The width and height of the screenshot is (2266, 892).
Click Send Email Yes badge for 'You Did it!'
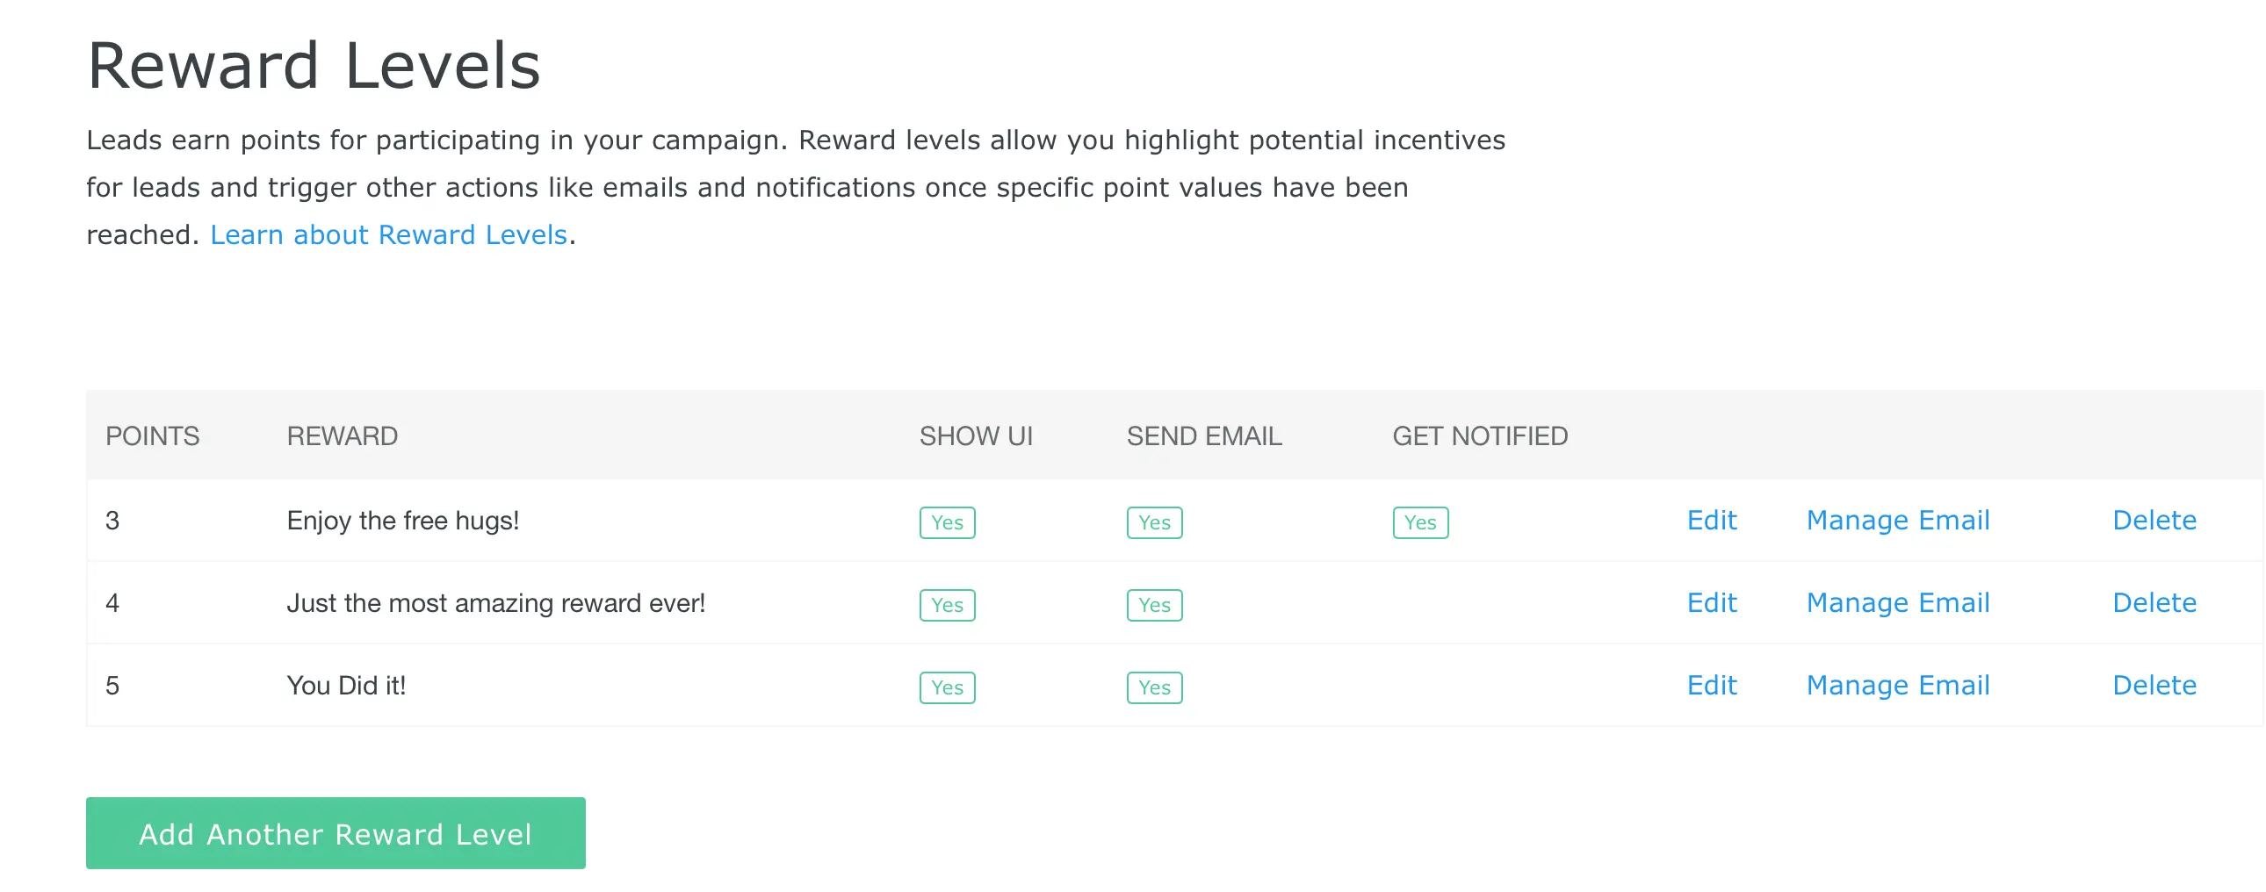(x=1154, y=688)
